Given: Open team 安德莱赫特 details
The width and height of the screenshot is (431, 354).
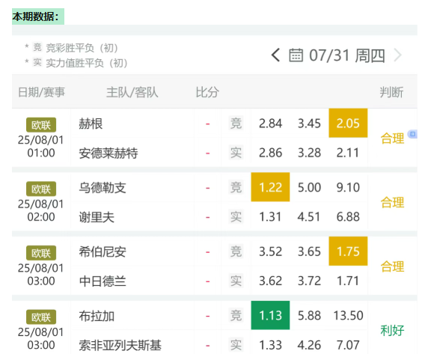Looking at the screenshot, I should click(x=108, y=153).
